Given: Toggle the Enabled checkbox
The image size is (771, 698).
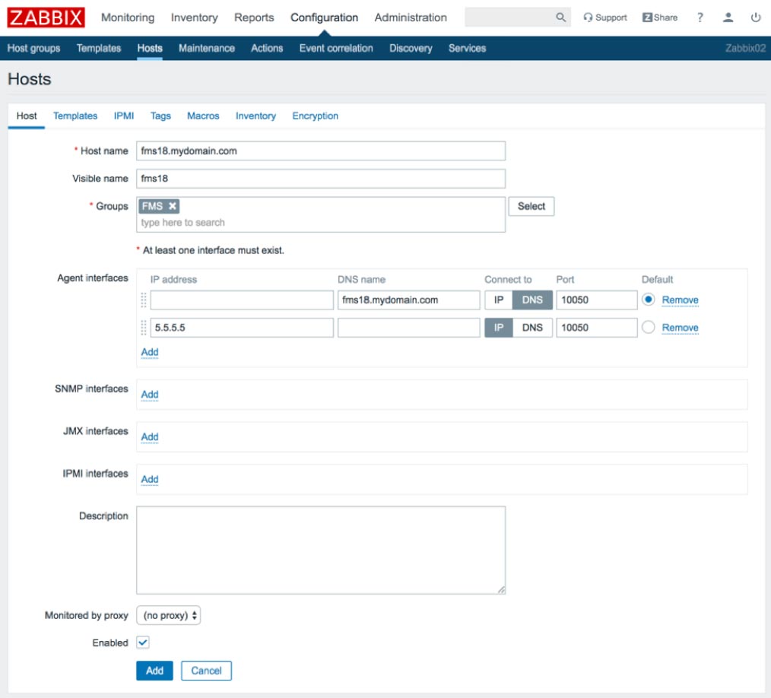Looking at the screenshot, I should pos(143,642).
